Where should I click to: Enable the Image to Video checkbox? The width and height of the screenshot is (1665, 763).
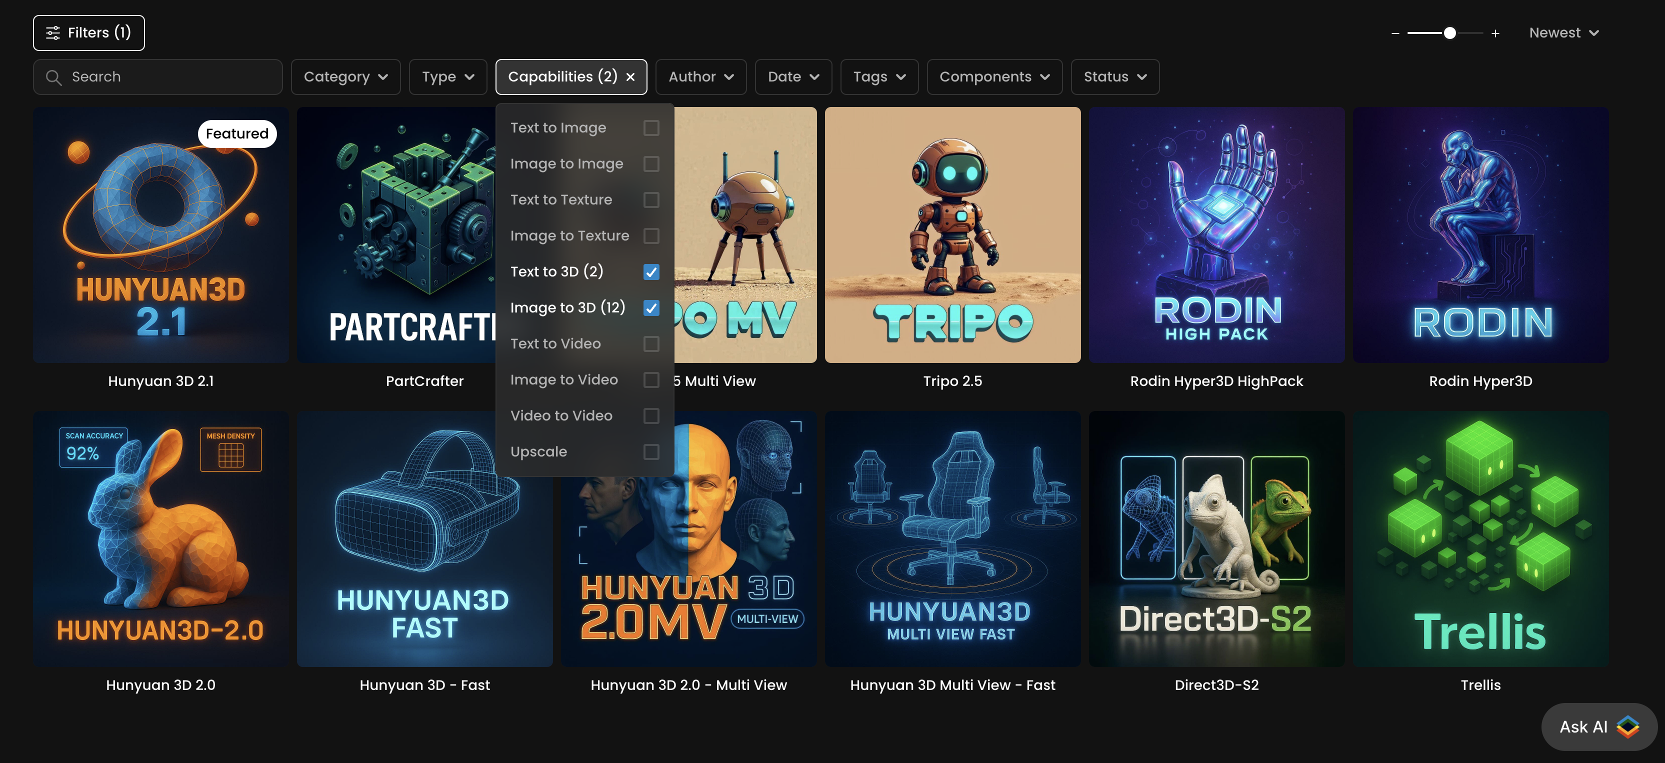click(651, 379)
